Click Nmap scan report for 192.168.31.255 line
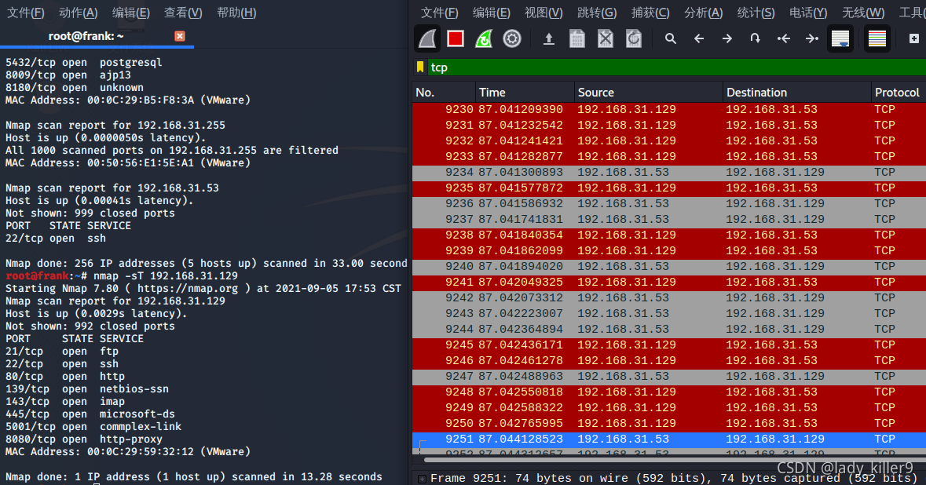Screen dimensions: 926x485 115,126
